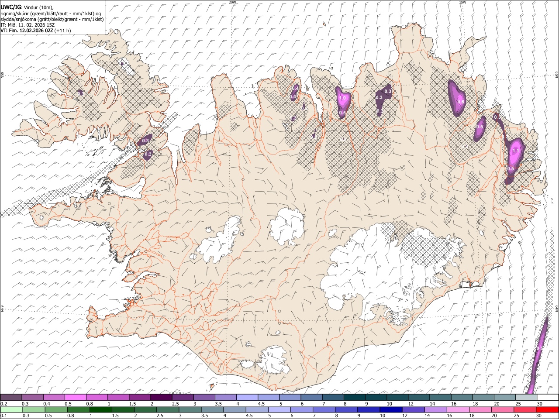Click the 15W longitude label
This screenshot has width=559, height=419.
pos(462,2)
